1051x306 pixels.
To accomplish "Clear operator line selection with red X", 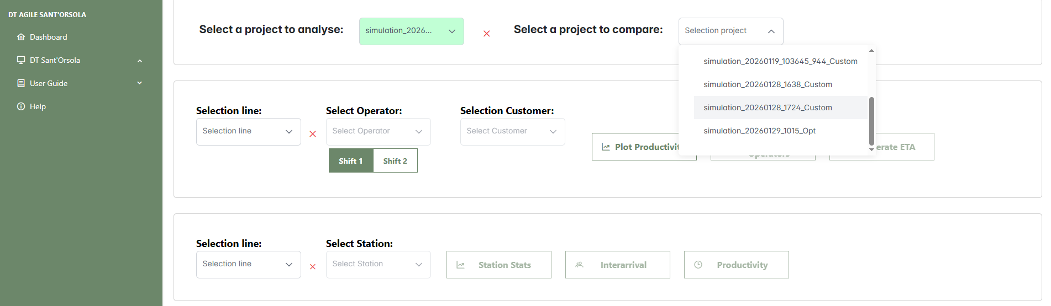I will click(313, 134).
